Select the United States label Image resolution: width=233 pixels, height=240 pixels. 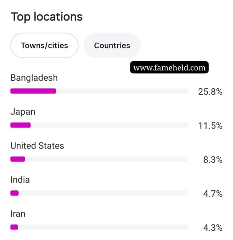(x=37, y=145)
